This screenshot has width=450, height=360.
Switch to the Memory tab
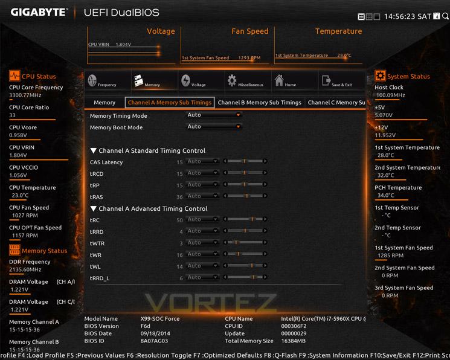tap(104, 103)
